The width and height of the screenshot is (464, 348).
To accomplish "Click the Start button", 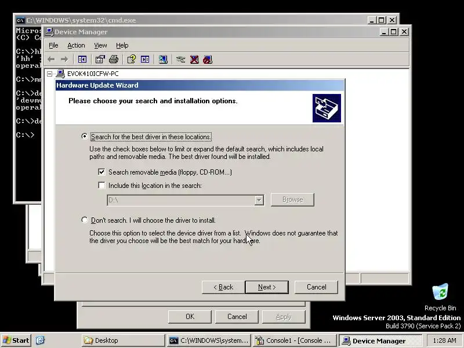I will pyautogui.click(x=16, y=340).
